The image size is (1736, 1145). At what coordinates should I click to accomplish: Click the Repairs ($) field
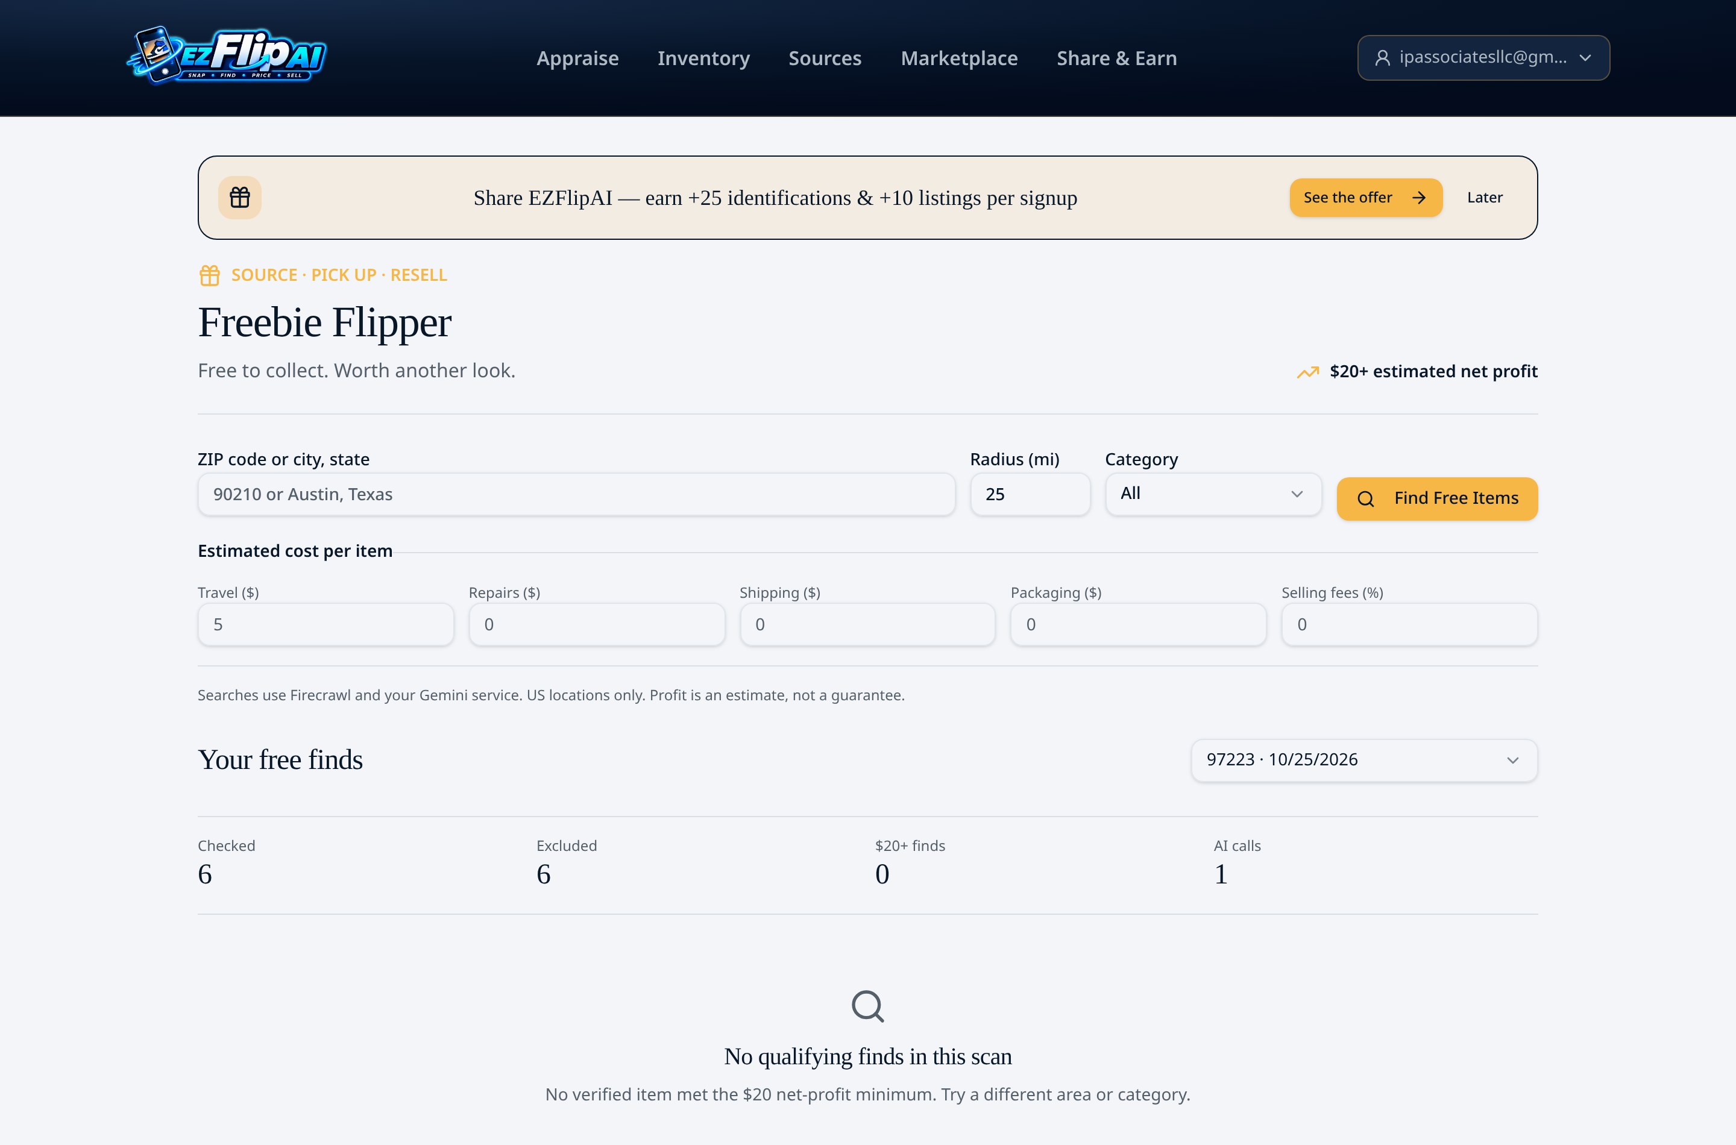pos(597,624)
